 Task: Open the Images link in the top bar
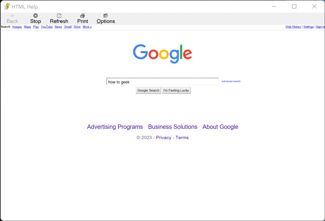point(17,27)
